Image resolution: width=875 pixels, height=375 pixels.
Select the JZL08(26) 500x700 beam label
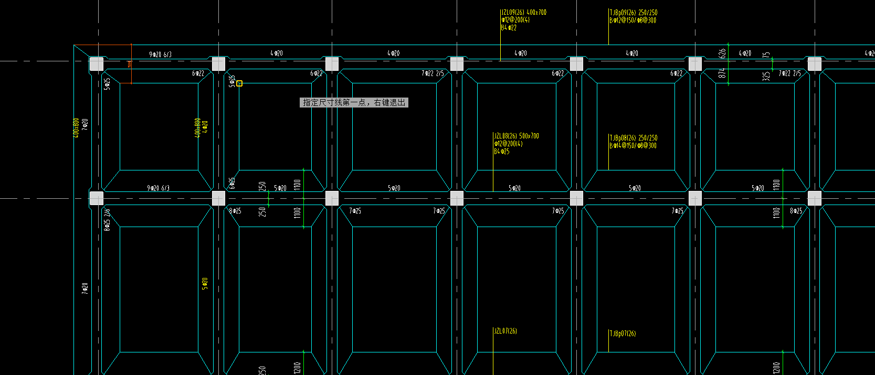(x=516, y=136)
